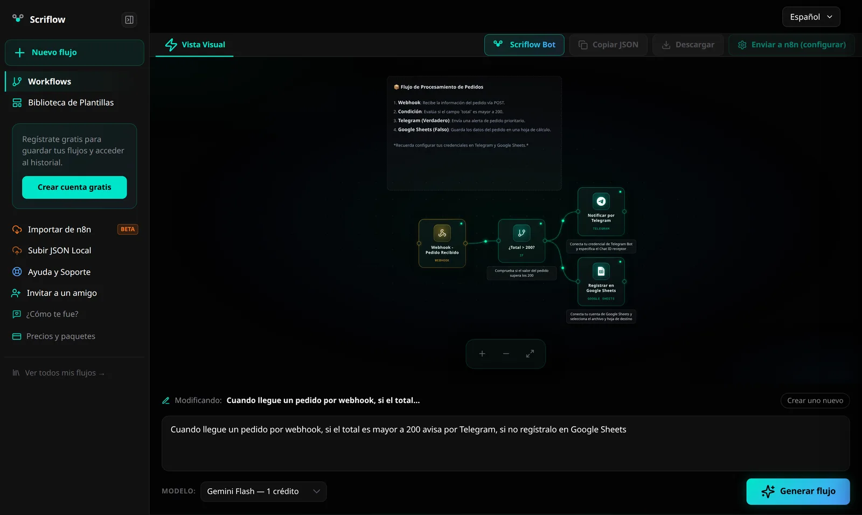Click 'Comprueba si el valor del pedido' note
Viewport: 862px width, 515px height.
[522, 273]
